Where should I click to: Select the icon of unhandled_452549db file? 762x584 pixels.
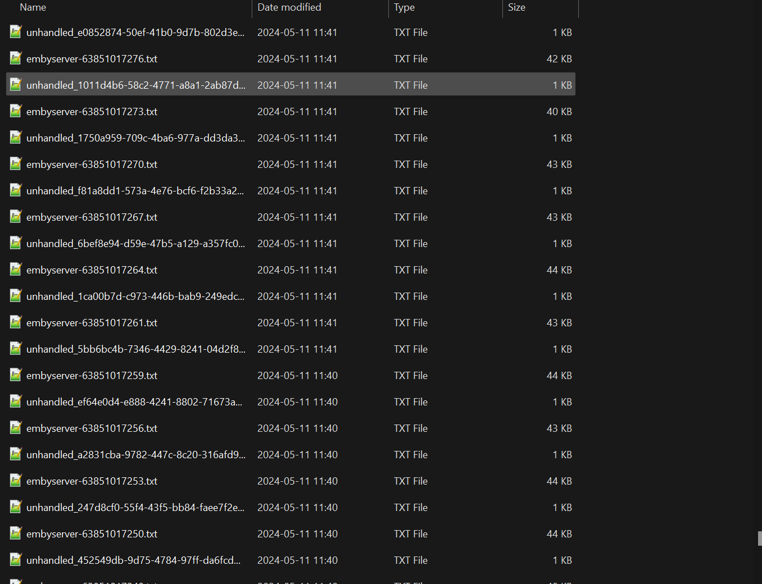[16, 559]
